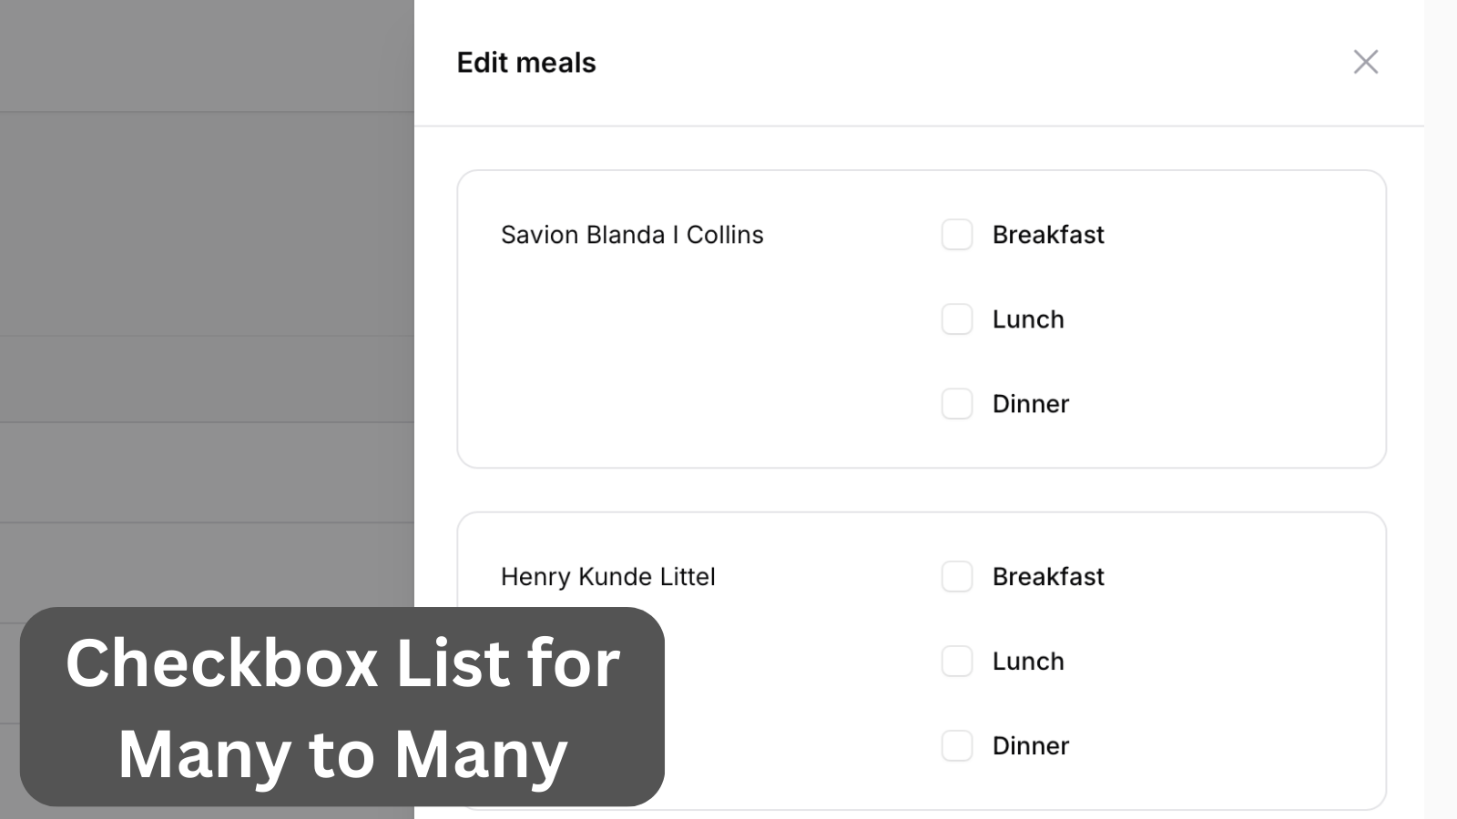
Task: Select the name Henry Kunde Littel
Action: 608,577
